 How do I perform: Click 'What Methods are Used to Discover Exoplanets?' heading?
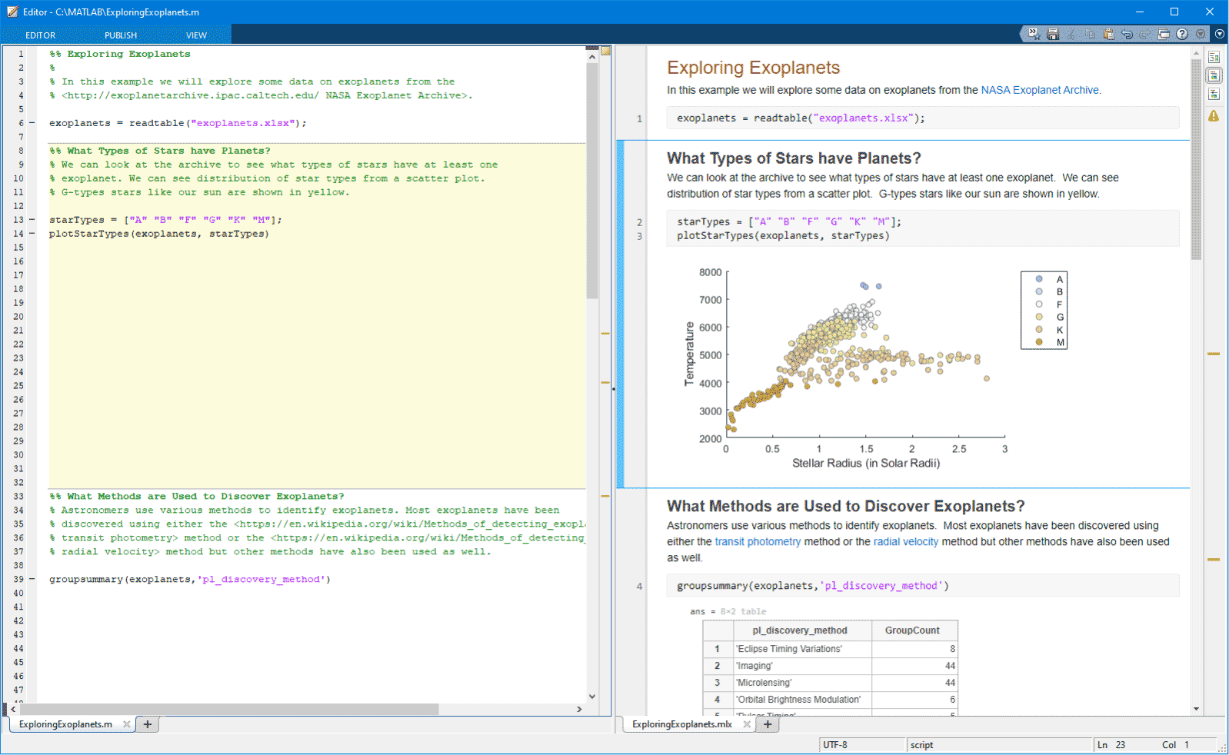[845, 506]
